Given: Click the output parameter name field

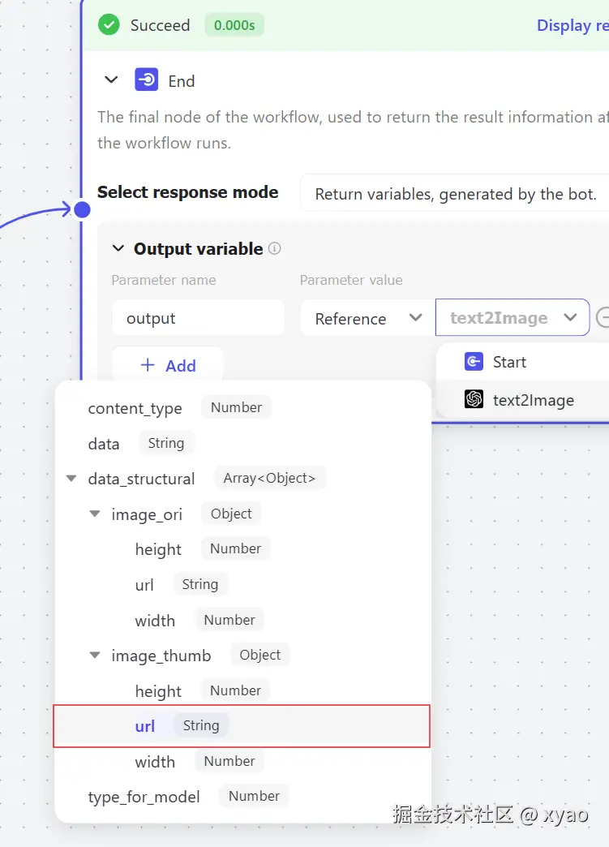Looking at the screenshot, I should click(198, 318).
